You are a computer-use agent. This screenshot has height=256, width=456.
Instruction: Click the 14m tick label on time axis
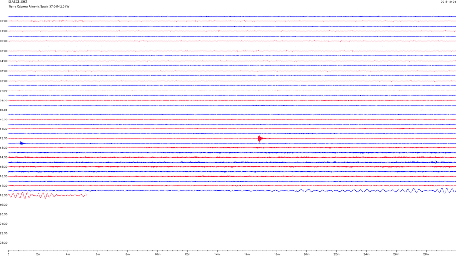[217, 254]
